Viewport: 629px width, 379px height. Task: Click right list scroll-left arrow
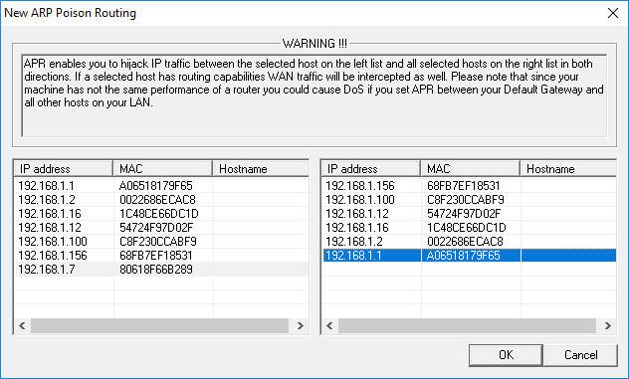[x=330, y=325]
